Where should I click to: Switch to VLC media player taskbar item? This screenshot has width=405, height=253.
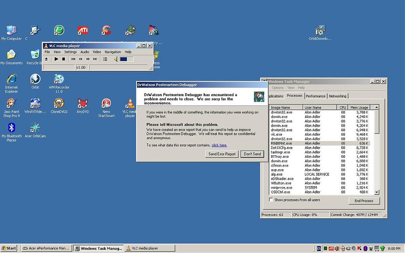pos(150,249)
